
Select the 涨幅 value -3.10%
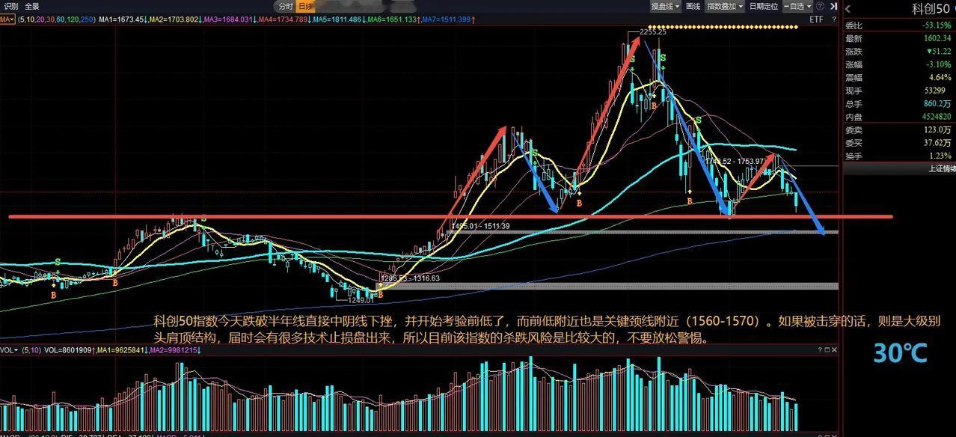pyautogui.click(x=939, y=64)
